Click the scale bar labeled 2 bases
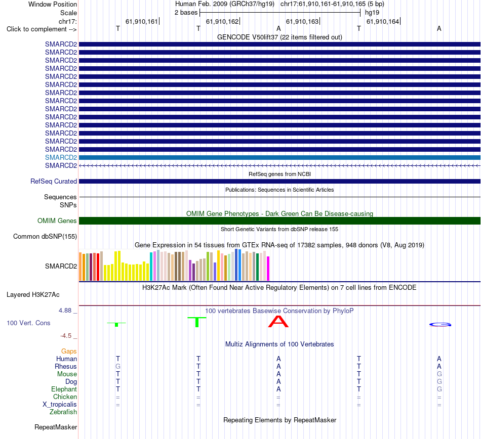Viewport: 481px width, 439px height. tap(280, 13)
